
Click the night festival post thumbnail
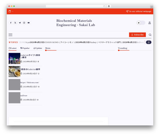tap(14, 58)
